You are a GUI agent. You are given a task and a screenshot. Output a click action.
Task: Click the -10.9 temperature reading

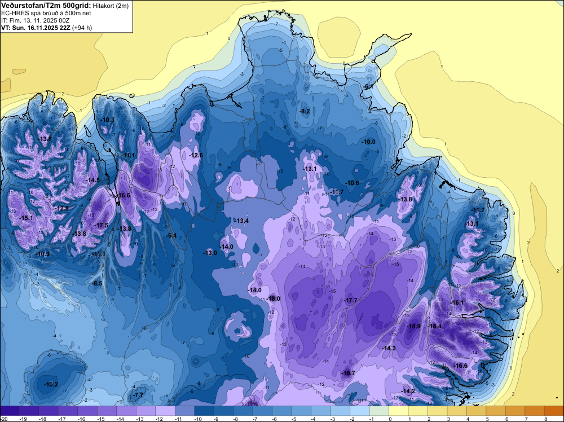click(43, 254)
